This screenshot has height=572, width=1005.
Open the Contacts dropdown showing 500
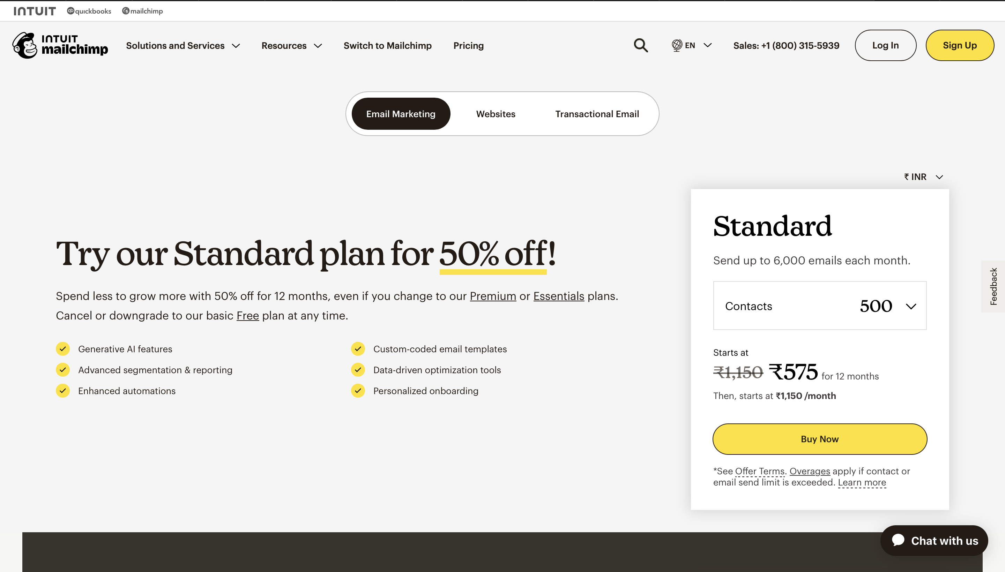point(819,306)
